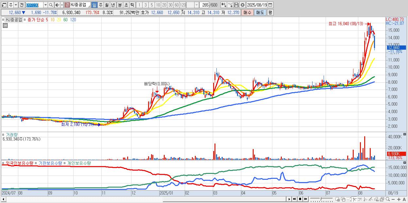Expand the dropdown arrow beside speaker icon
408x203 pixels.
pos(62,5)
